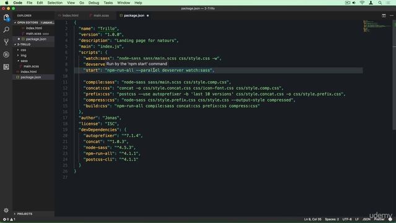Change end of line via LF status item
This screenshot has height=223, width=396.
coord(357,219)
